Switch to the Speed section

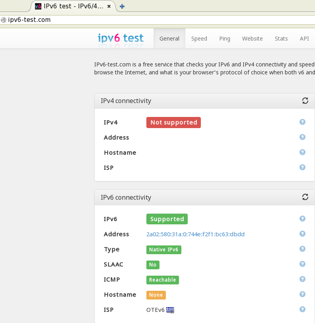[199, 38]
